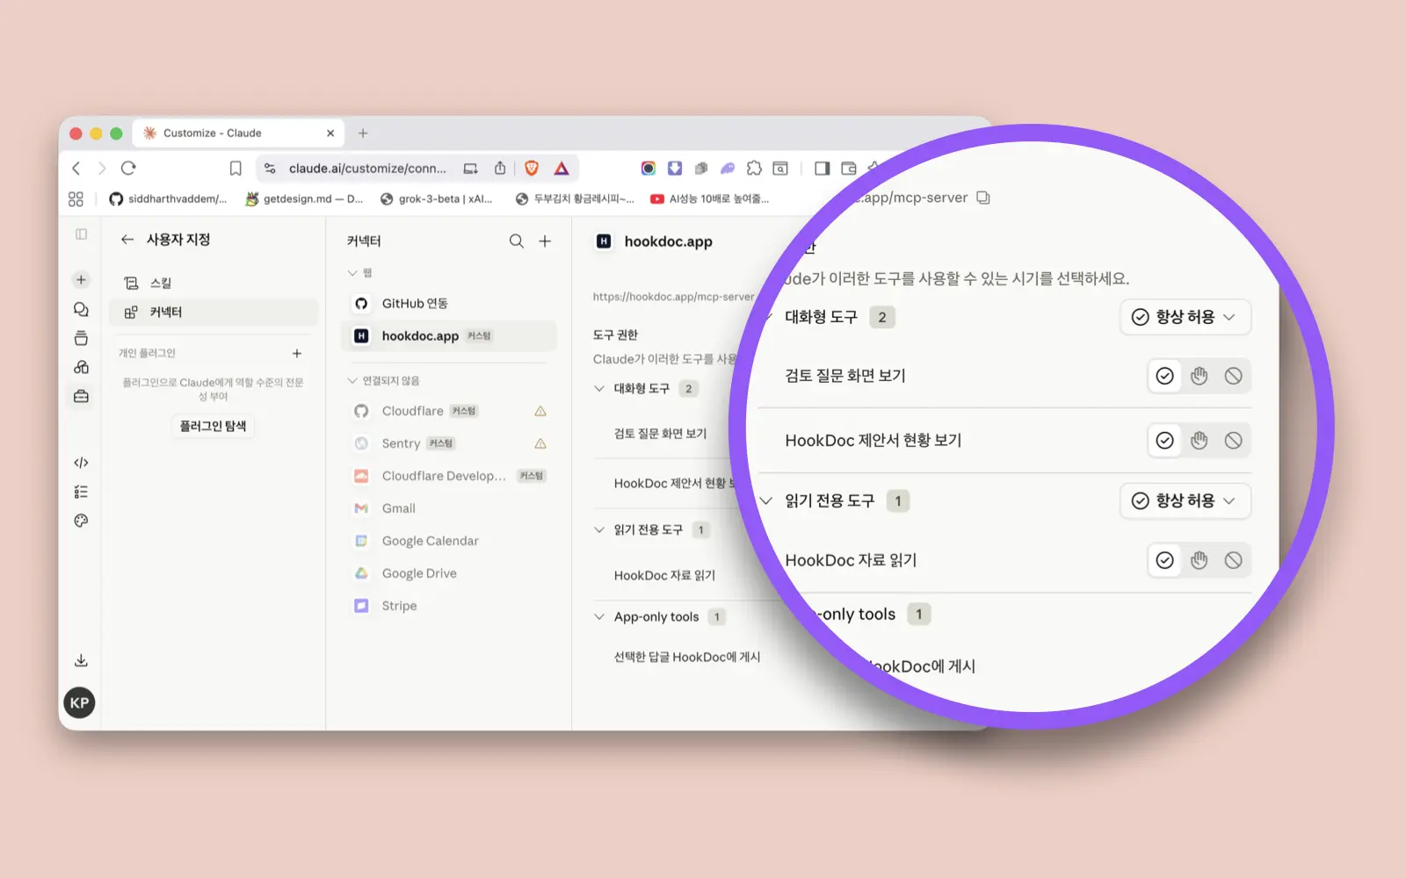Set 검토 질문 화면 보기 to ask approval hand (magnified view)
This screenshot has width=1406, height=878.
[x=1199, y=376]
